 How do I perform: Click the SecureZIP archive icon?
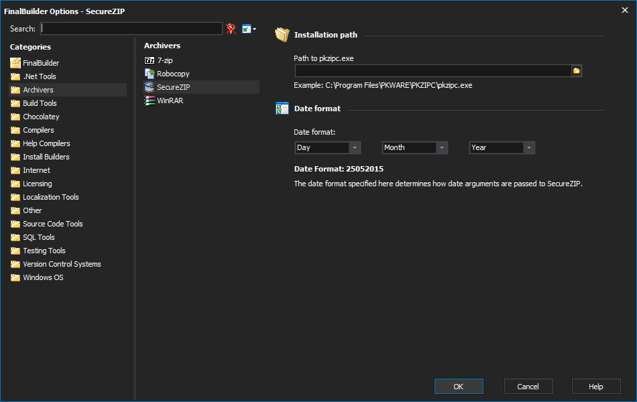pos(150,87)
